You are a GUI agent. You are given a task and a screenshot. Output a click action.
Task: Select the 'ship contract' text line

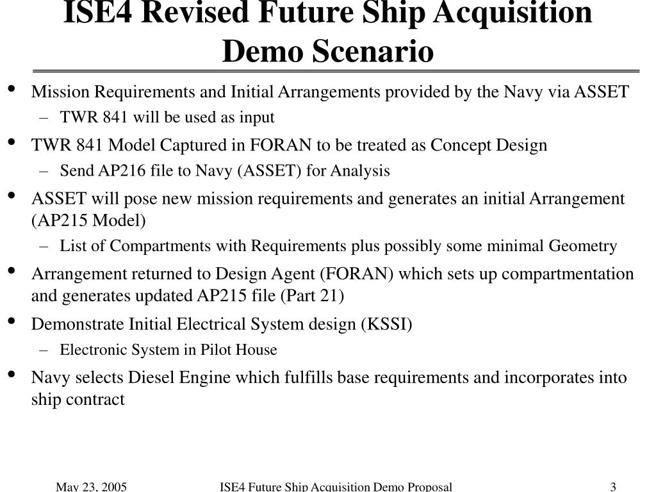(78, 400)
